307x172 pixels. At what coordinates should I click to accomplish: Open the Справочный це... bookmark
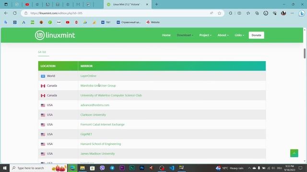[x=129, y=22]
